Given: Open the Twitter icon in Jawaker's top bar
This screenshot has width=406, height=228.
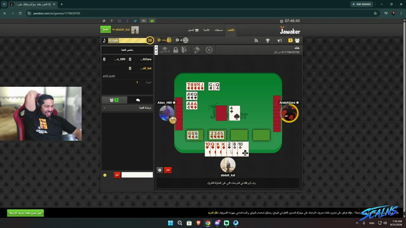Looking at the screenshot, I should pyautogui.click(x=135, y=21).
